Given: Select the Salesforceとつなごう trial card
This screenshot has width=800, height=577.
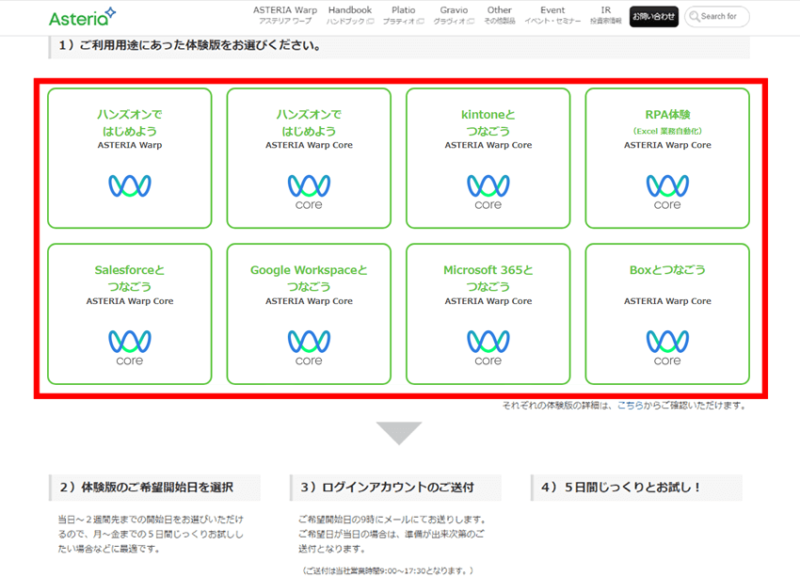Looking at the screenshot, I should [130, 313].
